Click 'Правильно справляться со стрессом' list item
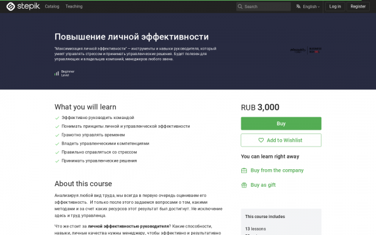The height and width of the screenshot is (235, 376). 99,152
